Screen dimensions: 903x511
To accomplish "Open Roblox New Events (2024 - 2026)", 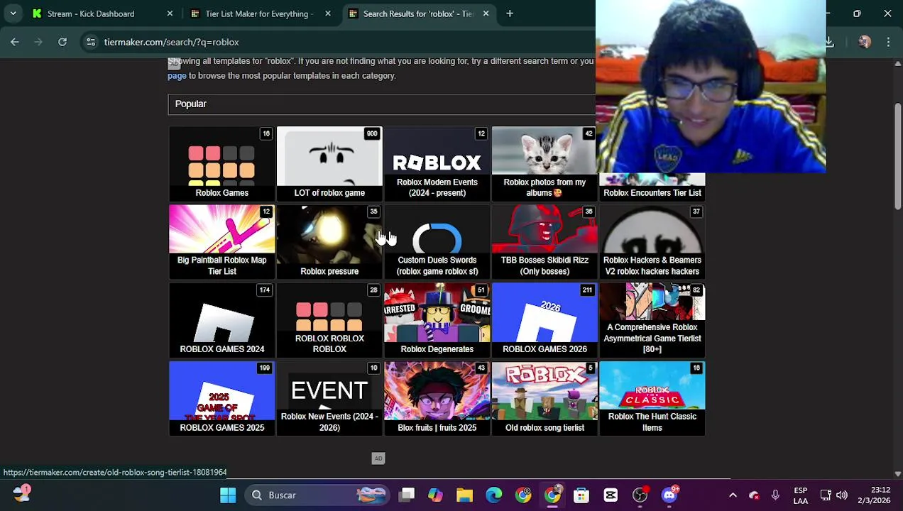I will (329, 398).
